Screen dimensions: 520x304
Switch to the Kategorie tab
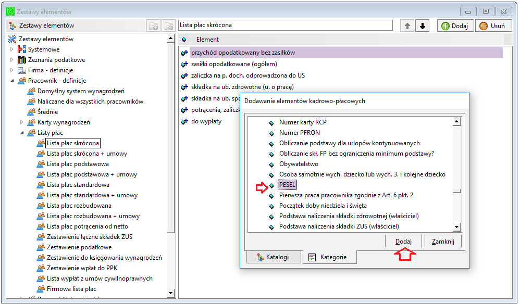point(330,257)
